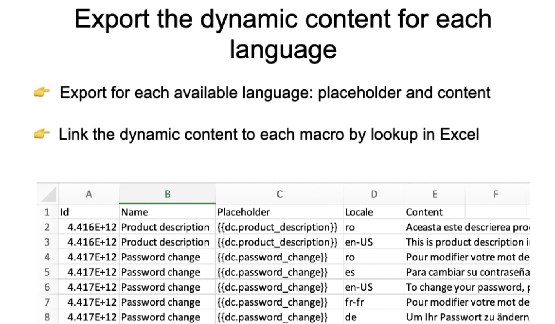Screen dimensions: 555x324
Task: Select the highlighted column B header
Action: pos(167,194)
